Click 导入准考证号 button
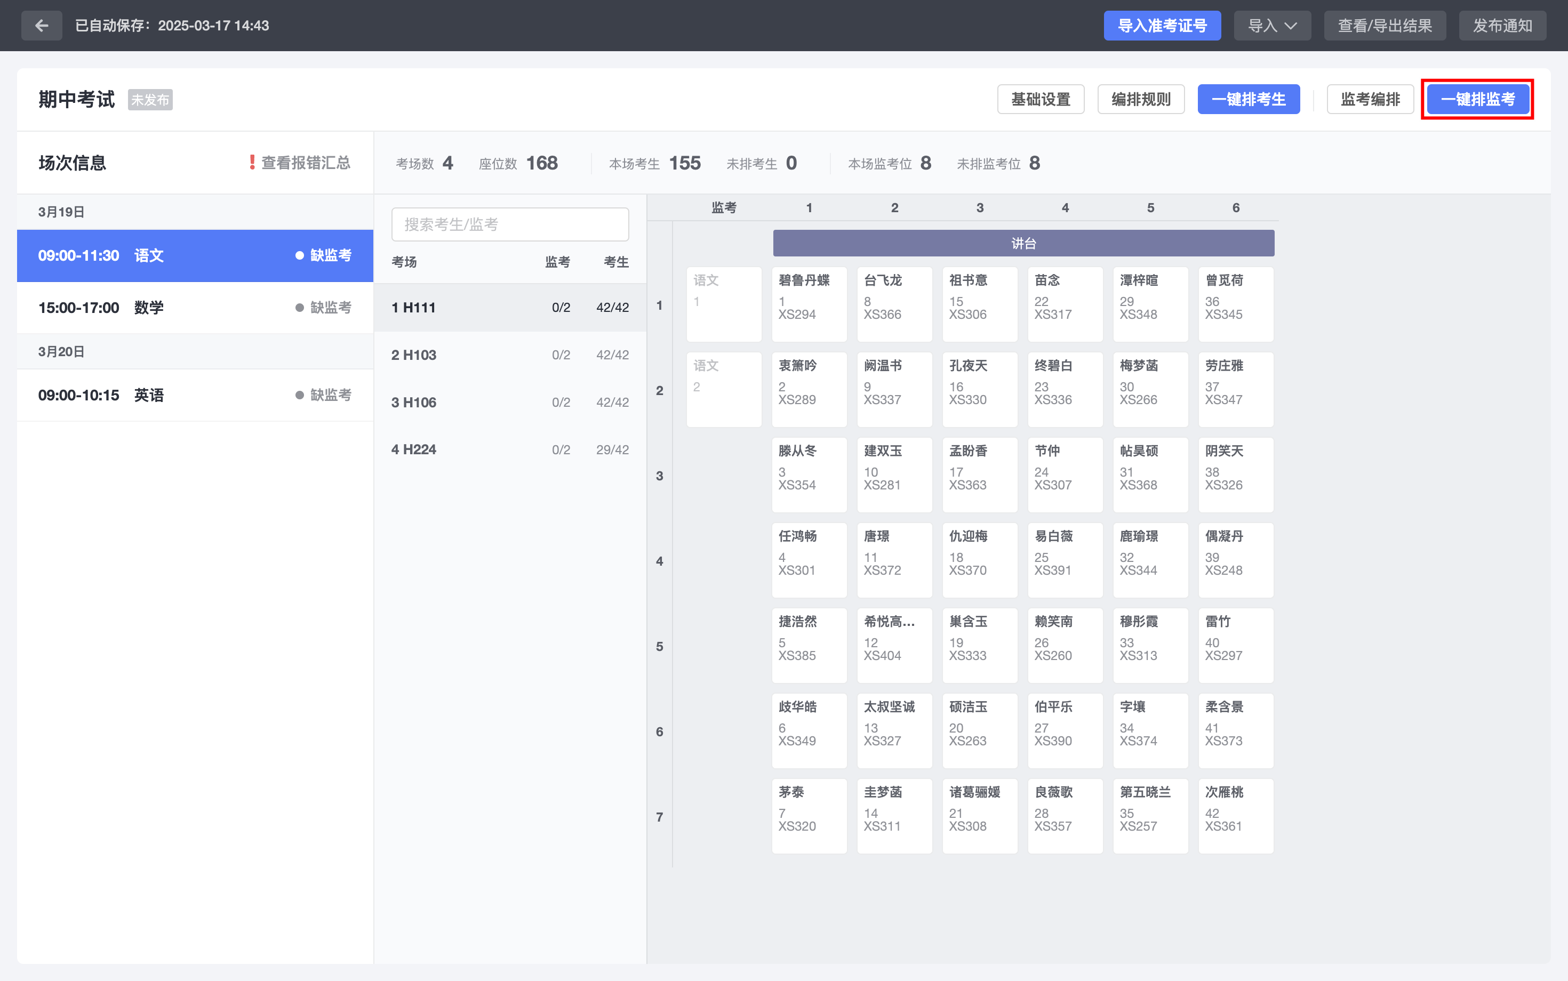Image resolution: width=1568 pixels, height=981 pixels. coord(1162,25)
